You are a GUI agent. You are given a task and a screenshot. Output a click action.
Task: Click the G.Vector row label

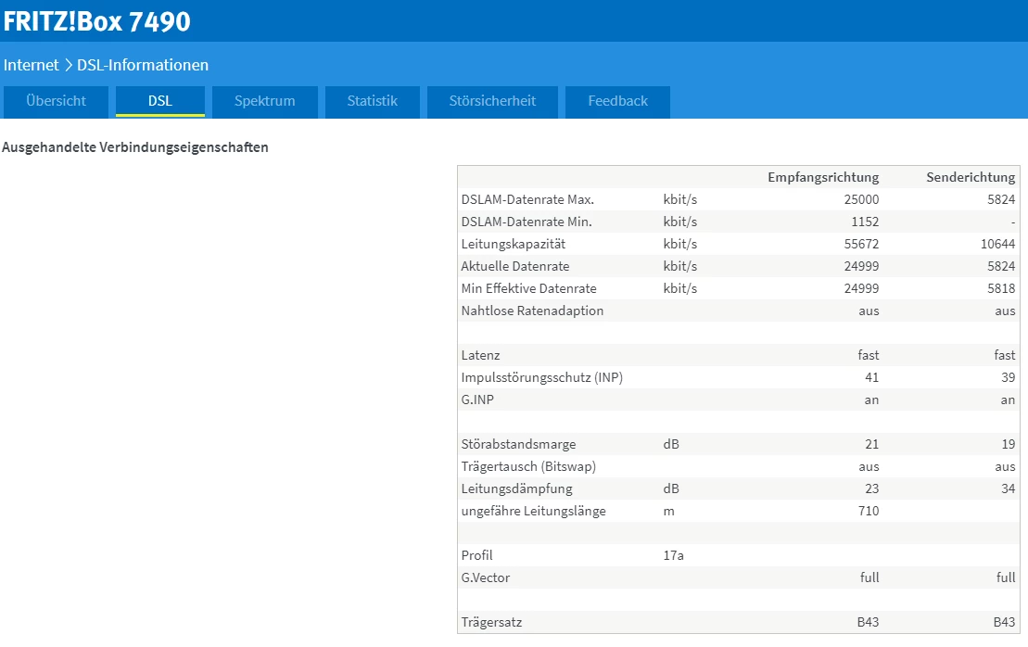click(485, 577)
